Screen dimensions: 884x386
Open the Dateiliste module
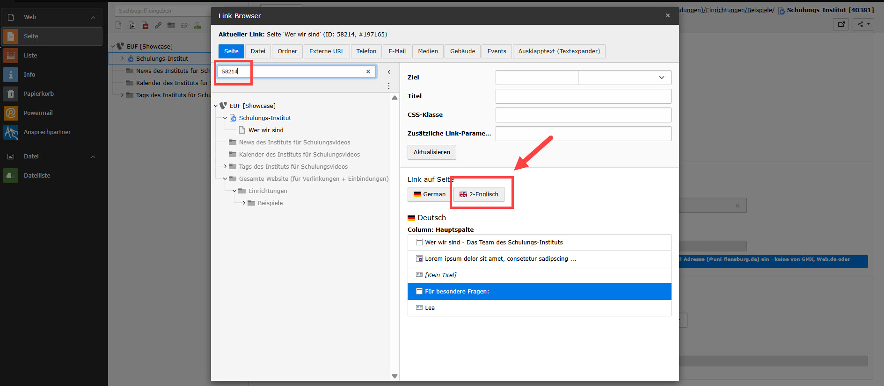pyautogui.click(x=37, y=176)
